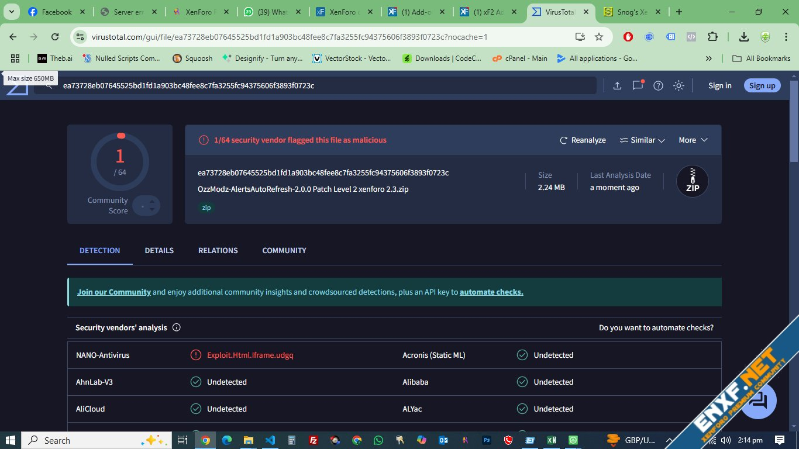The height and width of the screenshot is (449, 799).
Task: Toggle the light/dark theme sun icon
Action: coord(679,86)
